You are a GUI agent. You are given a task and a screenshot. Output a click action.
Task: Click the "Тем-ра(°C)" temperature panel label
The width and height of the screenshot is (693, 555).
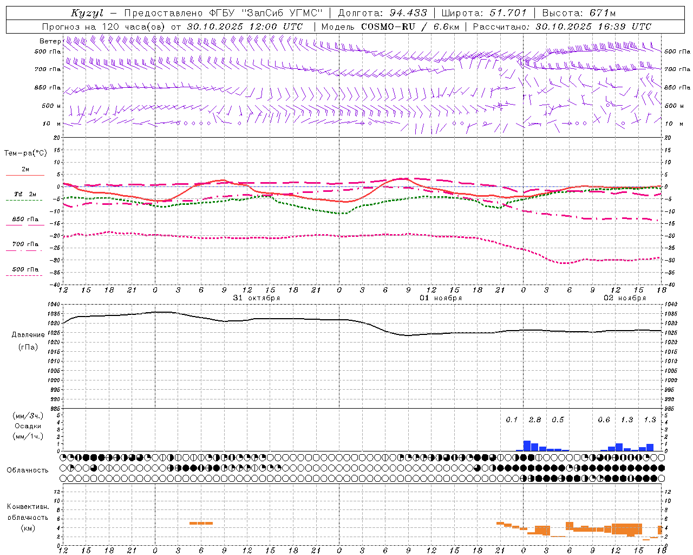tap(25, 153)
